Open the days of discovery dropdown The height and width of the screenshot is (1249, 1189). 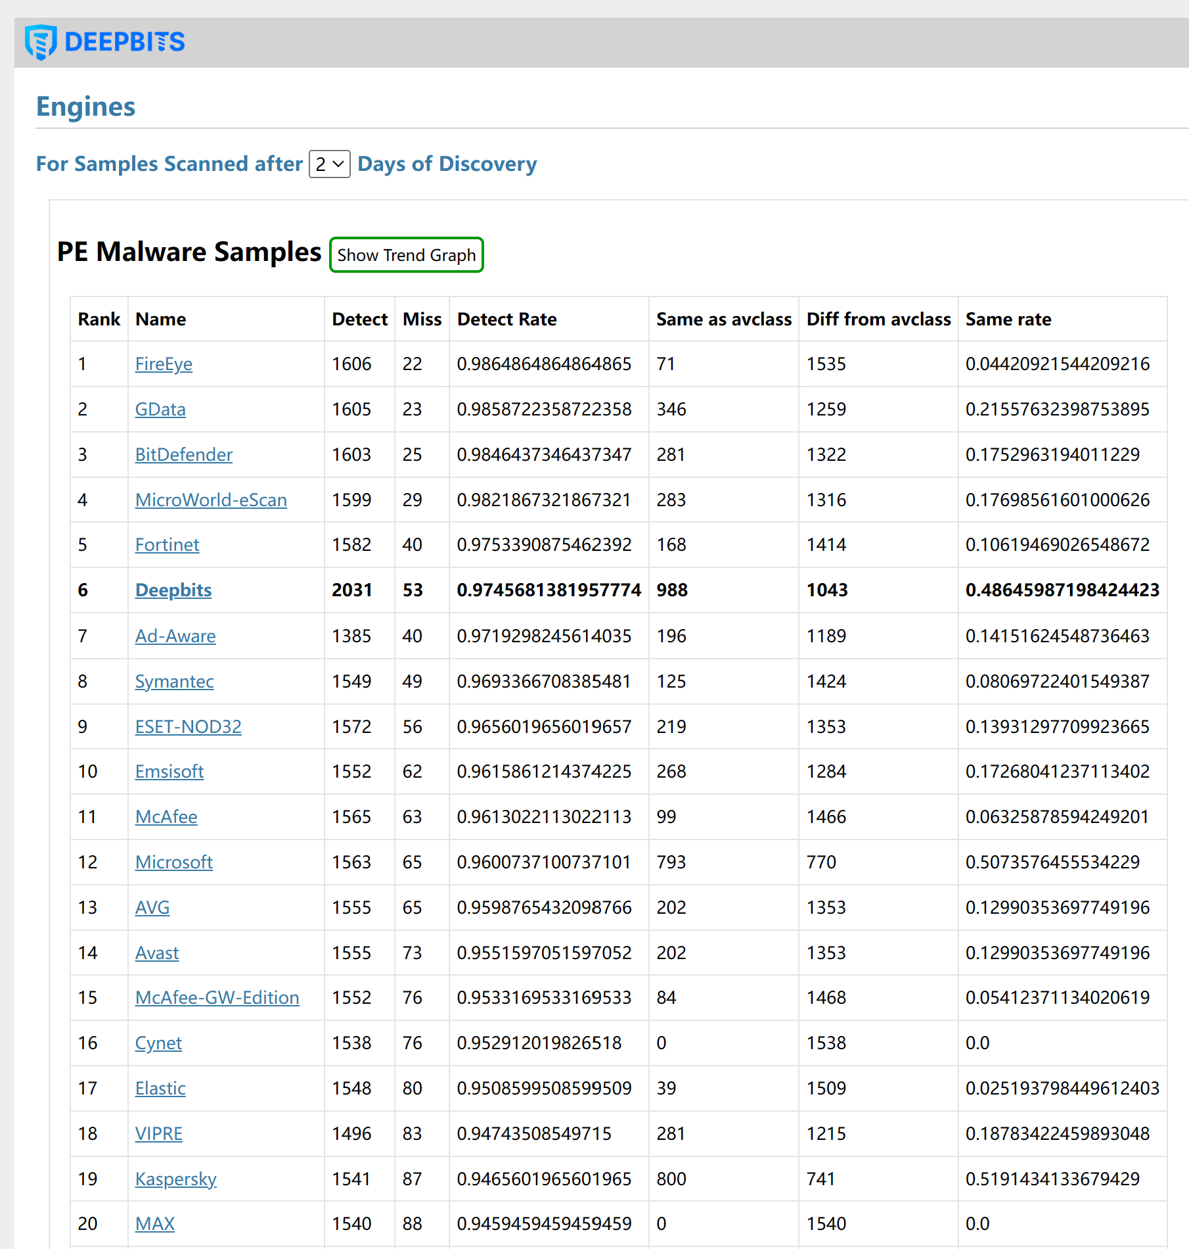[x=330, y=164]
